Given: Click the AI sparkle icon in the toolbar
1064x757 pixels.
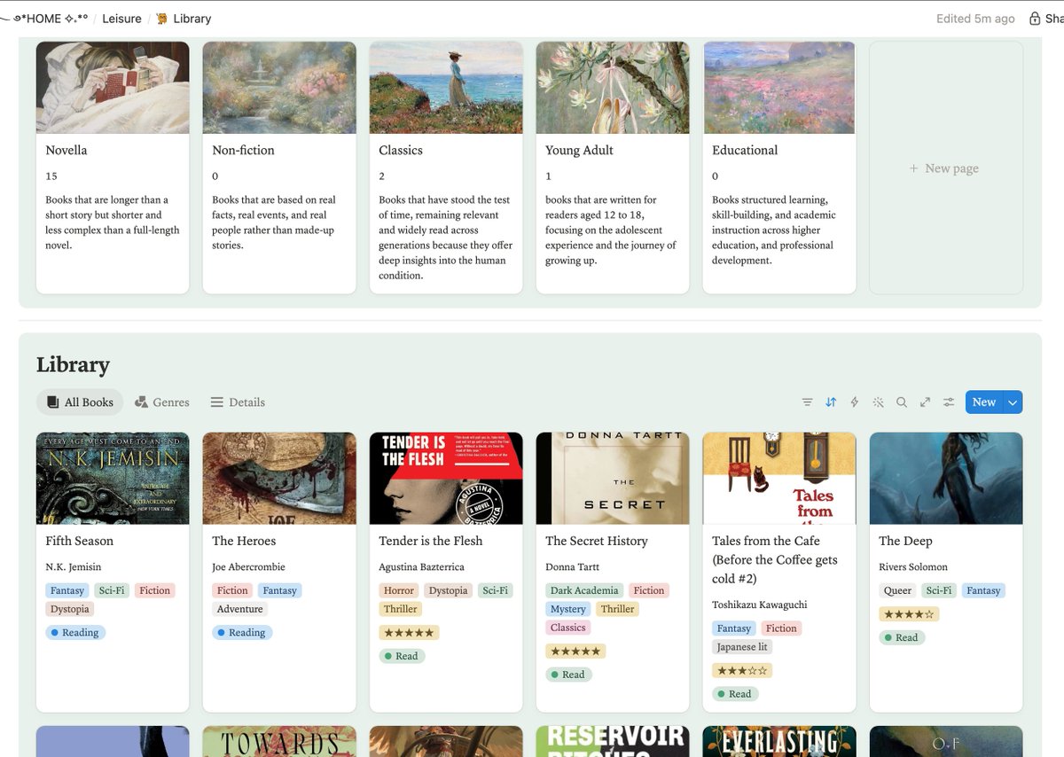Looking at the screenshot, I should tap(878, 402).
